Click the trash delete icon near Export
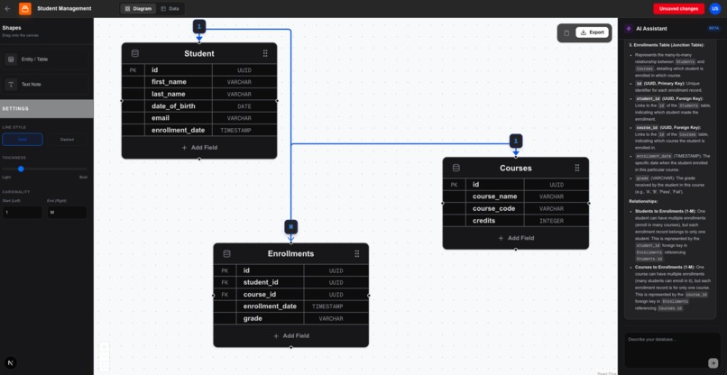 coord(566,33)
